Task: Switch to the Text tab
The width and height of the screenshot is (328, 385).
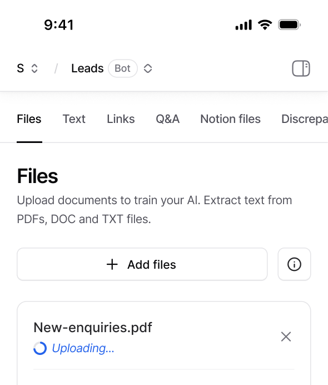Action: coord(74,119)
